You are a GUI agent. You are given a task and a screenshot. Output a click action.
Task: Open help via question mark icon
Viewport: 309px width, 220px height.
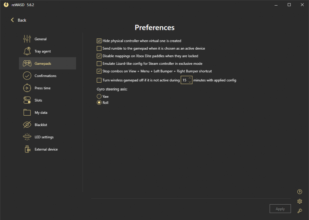pos(300,192)
